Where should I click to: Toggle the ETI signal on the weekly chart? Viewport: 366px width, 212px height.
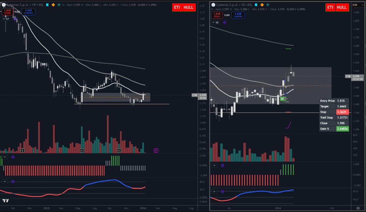pos(178,7)
